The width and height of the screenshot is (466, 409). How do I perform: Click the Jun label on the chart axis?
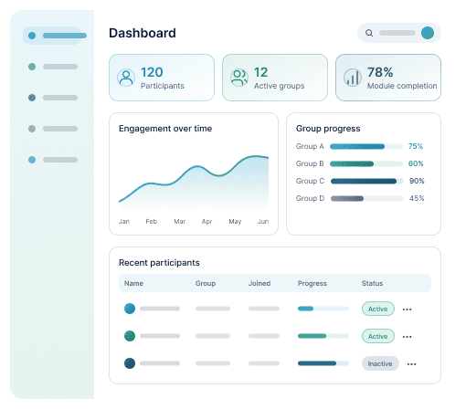[x=263, y=222]
